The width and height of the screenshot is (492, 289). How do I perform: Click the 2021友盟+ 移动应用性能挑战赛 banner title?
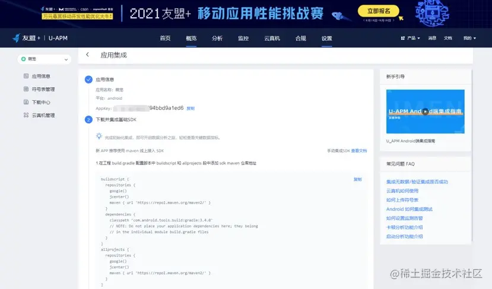click(226, 14)
